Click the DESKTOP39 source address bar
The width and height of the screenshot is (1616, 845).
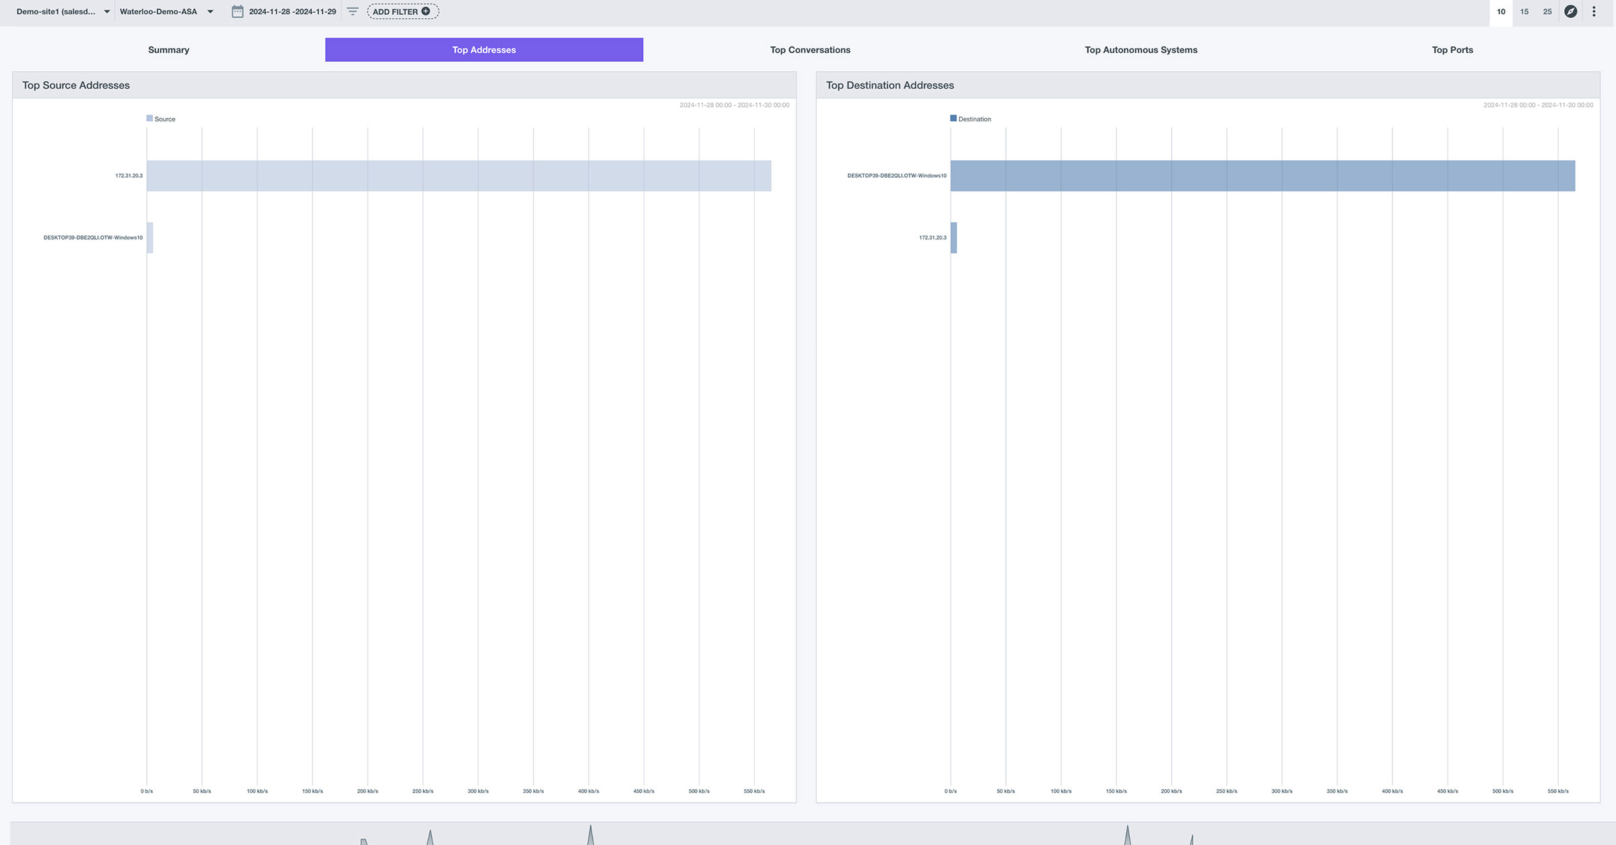[150, 237]
